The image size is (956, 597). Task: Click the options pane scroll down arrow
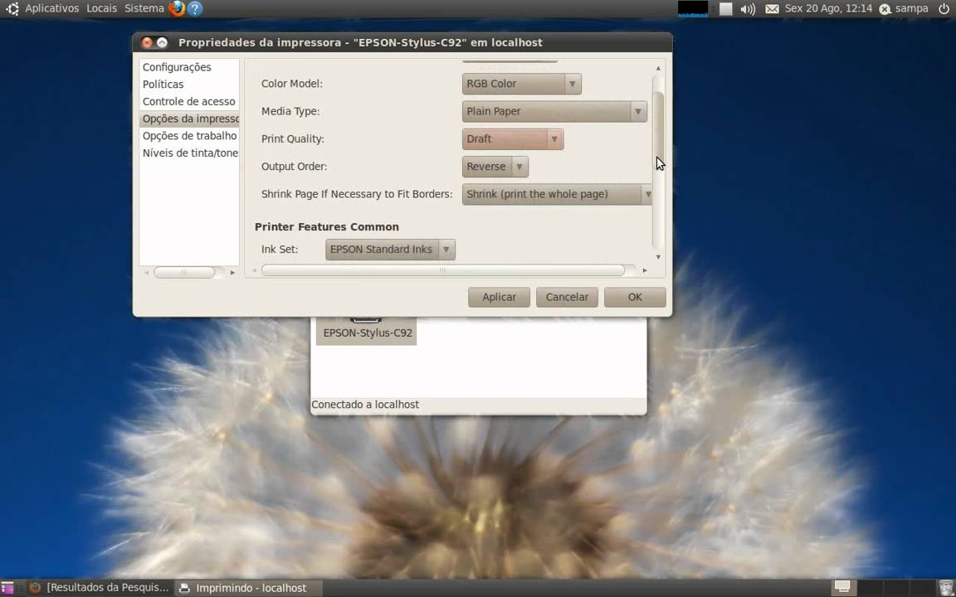click(658, 257)
